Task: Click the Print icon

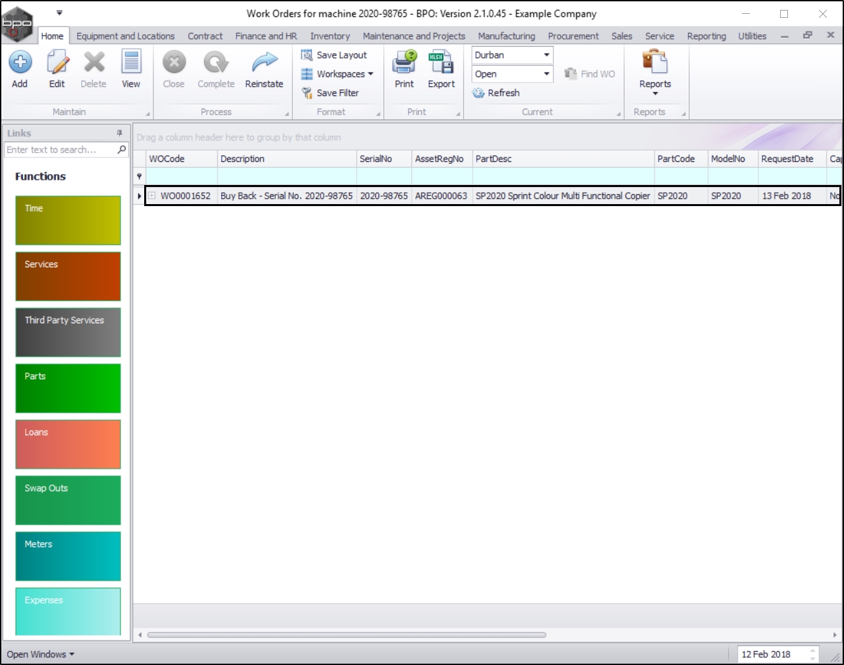Action: click(x=404, y=63)
